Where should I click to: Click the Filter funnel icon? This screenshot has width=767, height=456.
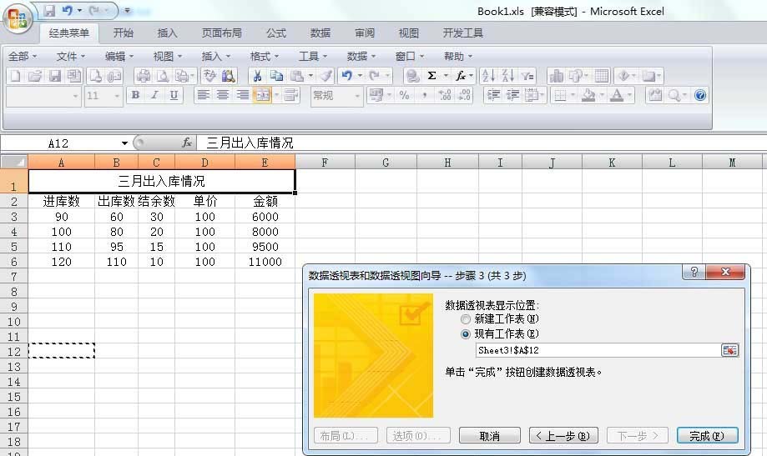[x=527, y=76]
